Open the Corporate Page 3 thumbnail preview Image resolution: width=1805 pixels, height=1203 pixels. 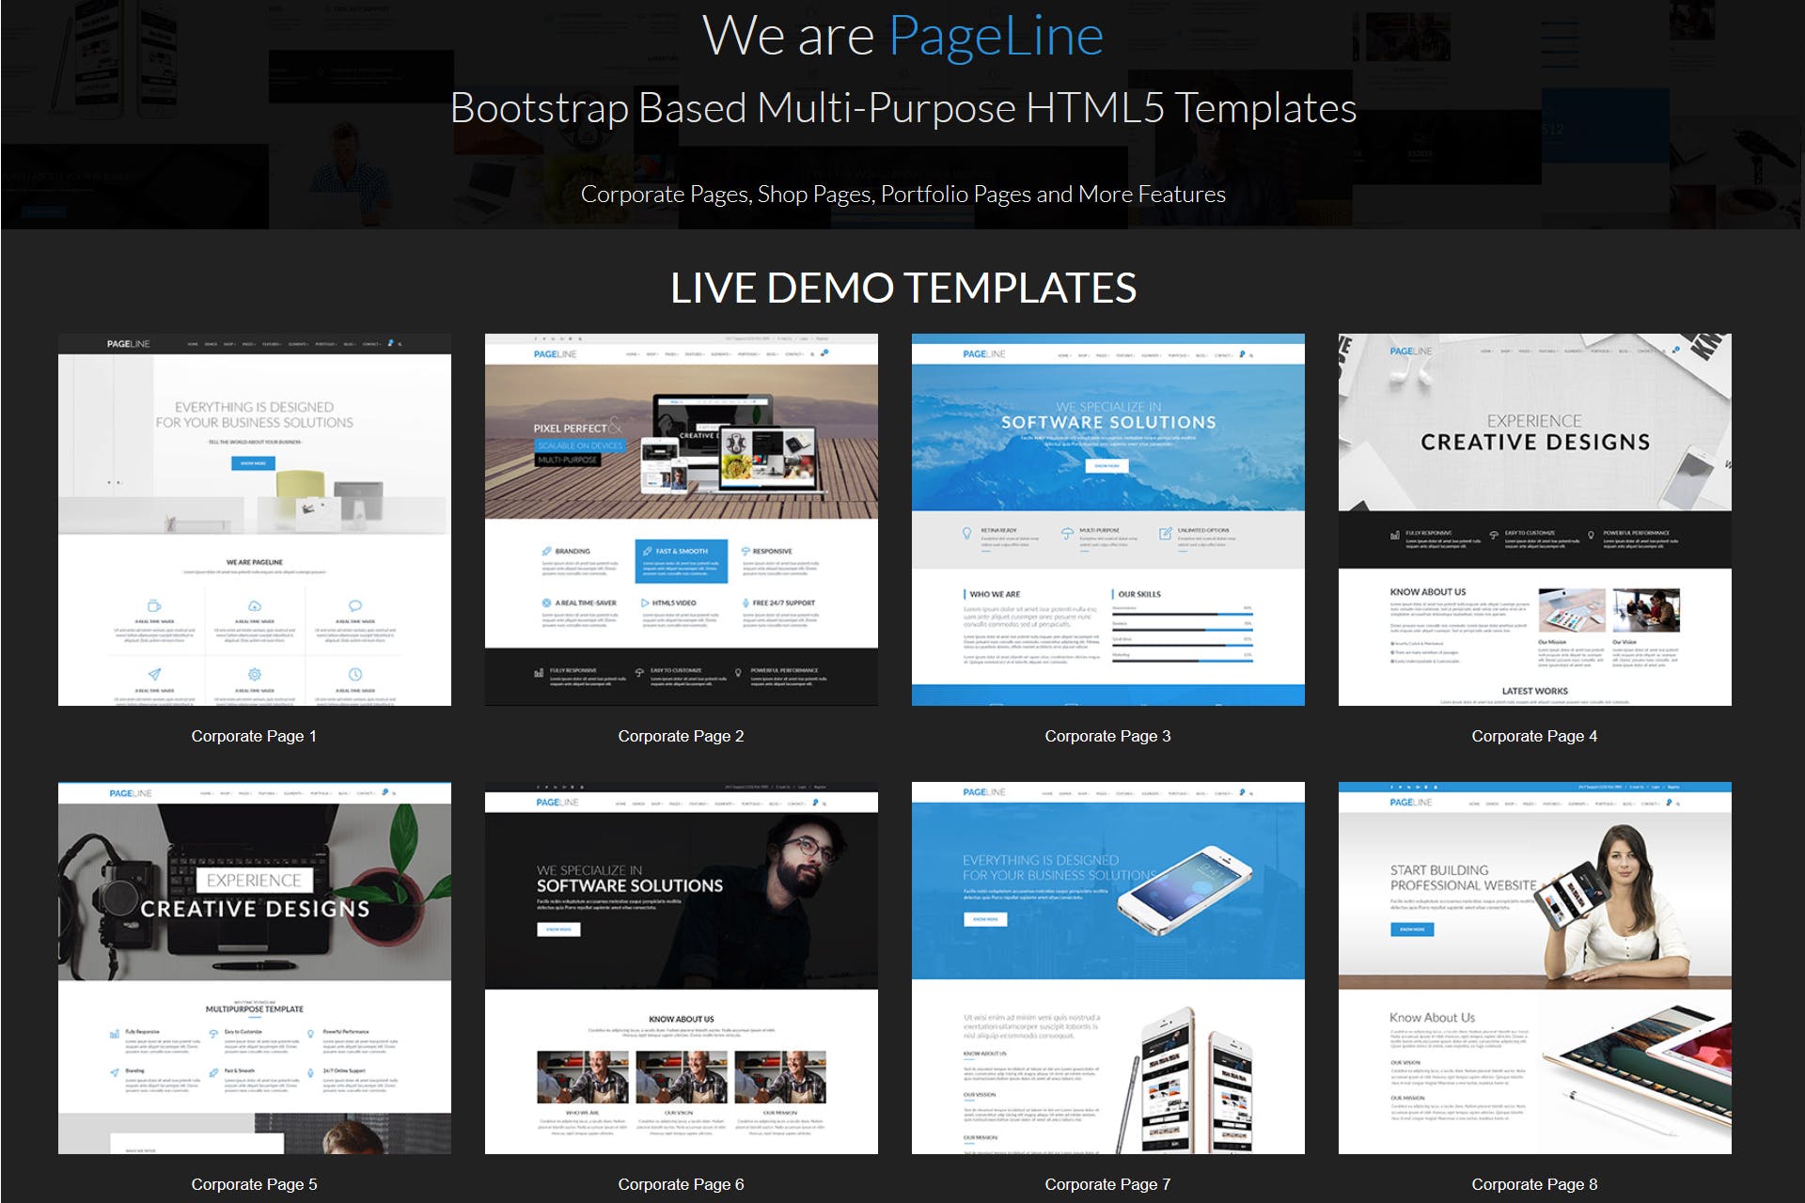[x=1107, y=520]
